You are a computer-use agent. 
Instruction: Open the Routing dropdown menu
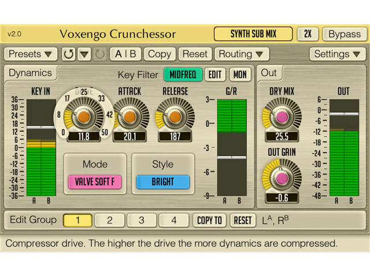(x=242, y=54)
